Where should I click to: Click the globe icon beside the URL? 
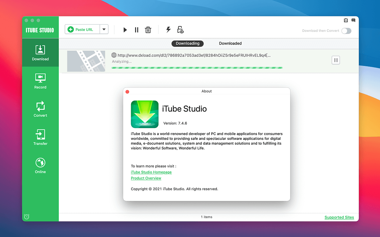[114, 55]
